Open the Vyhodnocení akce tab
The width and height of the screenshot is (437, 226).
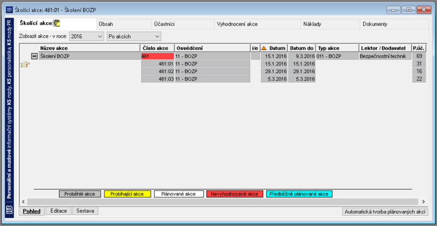[x=257, y=24]
